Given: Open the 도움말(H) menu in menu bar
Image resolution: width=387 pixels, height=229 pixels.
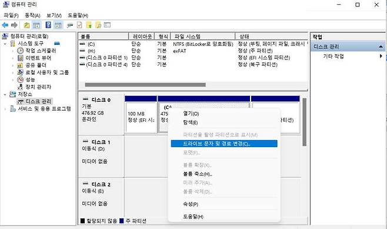Looking at the screenshot, I should coord(78,15).
